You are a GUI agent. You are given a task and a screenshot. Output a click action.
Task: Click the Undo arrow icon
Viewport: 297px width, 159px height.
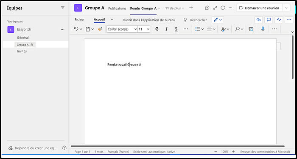(76, 29)
